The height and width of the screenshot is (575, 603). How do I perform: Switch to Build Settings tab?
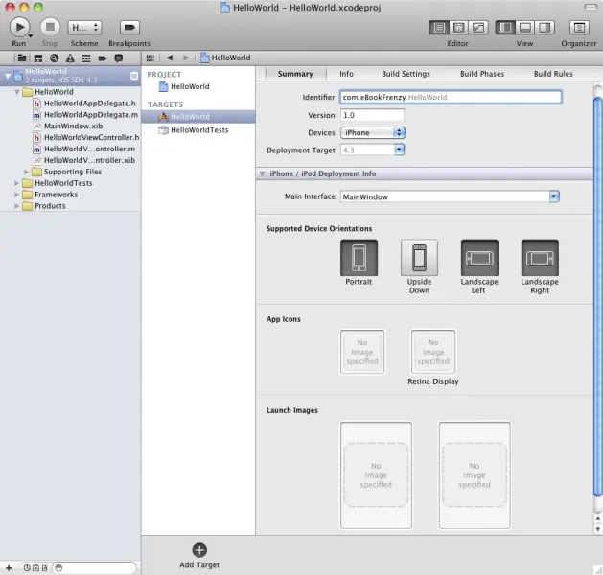[406, 74]
